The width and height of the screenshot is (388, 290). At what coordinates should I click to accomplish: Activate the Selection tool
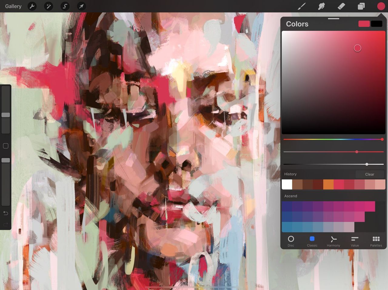pyautogui.click(x=65, y=6)
